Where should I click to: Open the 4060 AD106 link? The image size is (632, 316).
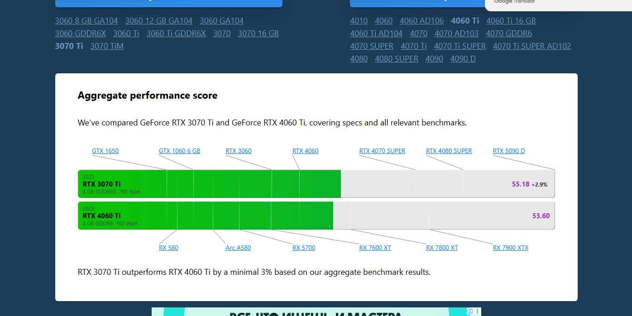pos(422,21)
